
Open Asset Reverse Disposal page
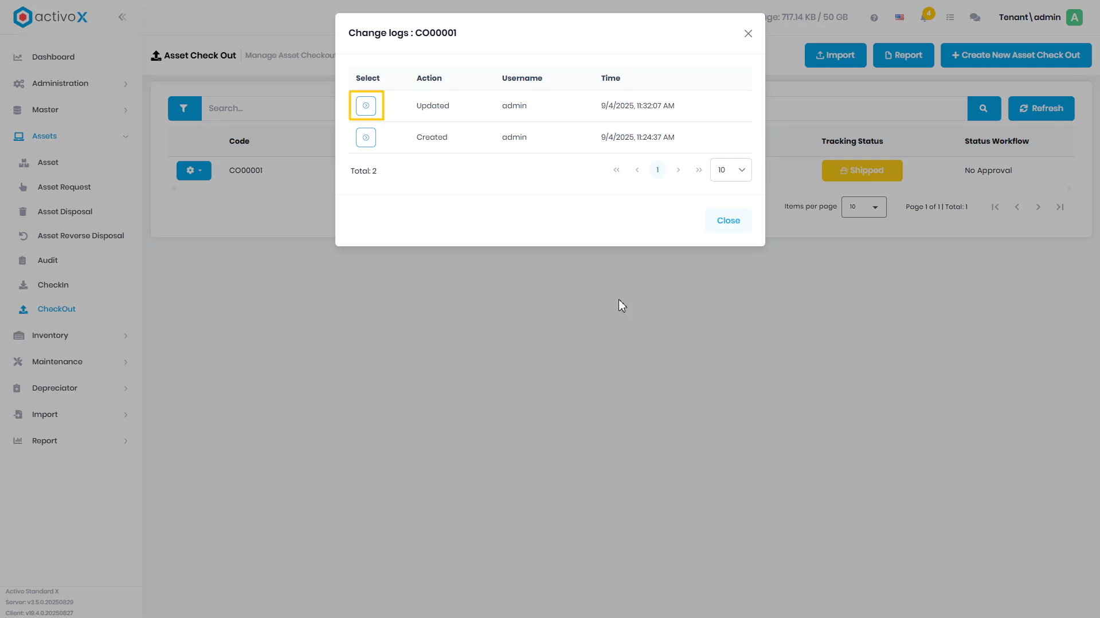coord(81,236)
